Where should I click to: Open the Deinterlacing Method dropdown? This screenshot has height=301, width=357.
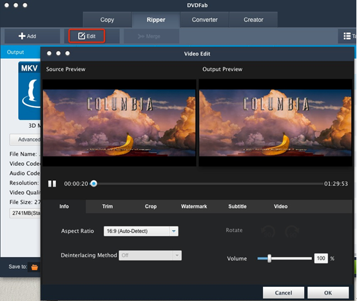coord(150,255)
